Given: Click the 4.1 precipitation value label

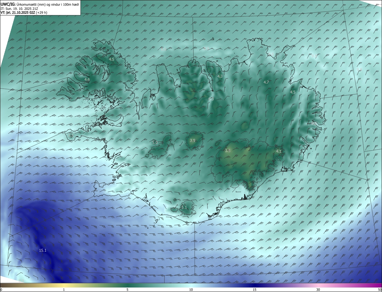Looking at the screenshot, I should click(x=278, y=151).
